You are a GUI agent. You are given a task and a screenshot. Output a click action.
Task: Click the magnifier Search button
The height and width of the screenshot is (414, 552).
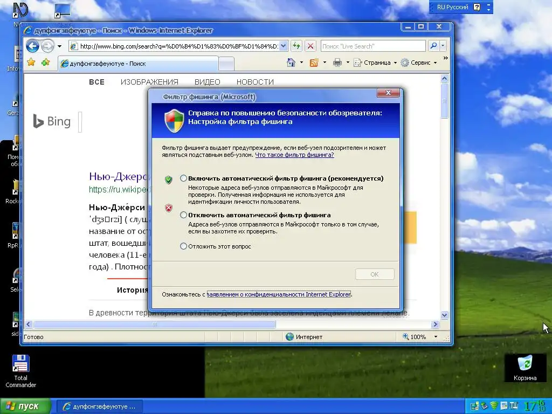click(434, 46)
